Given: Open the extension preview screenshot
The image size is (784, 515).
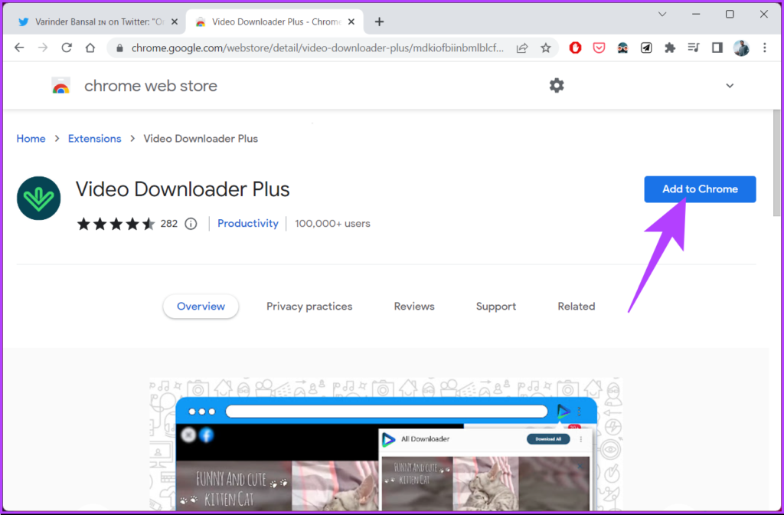Looking at the screenshot, I should tap(386, 444).
